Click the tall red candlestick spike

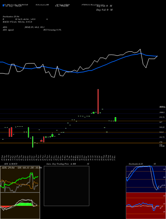coord(98,102)
